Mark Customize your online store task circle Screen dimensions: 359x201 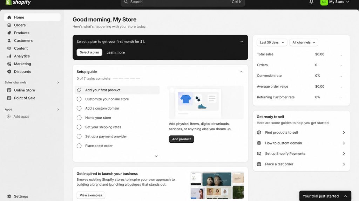pyautogui.click(x=79, y=99)
